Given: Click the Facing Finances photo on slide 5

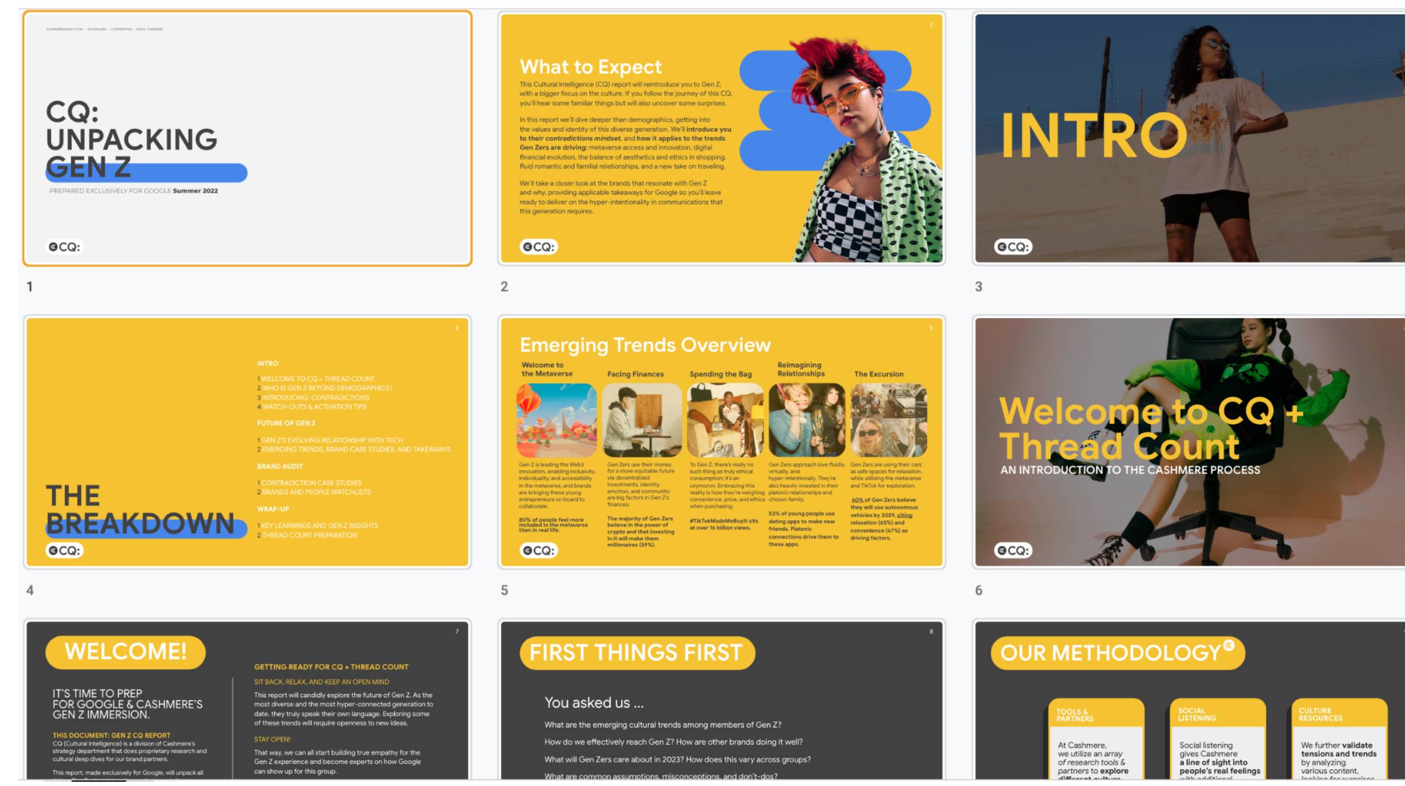Looking at the screenshot, I should (642, 420).
